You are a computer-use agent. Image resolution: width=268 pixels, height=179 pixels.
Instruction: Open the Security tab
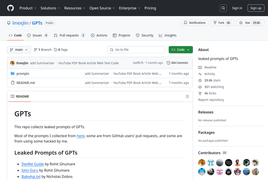[145, 35]
